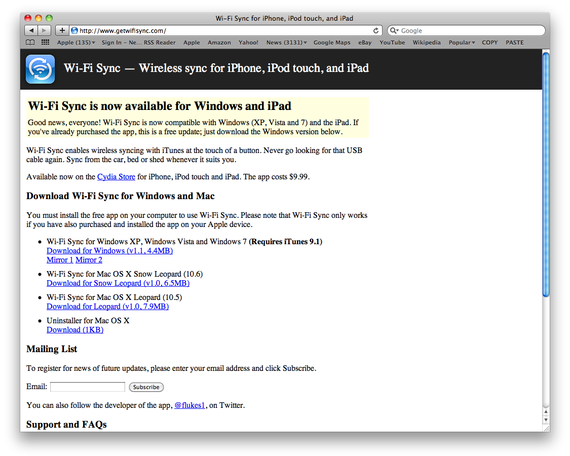Click the red close window button

[28, 18]
